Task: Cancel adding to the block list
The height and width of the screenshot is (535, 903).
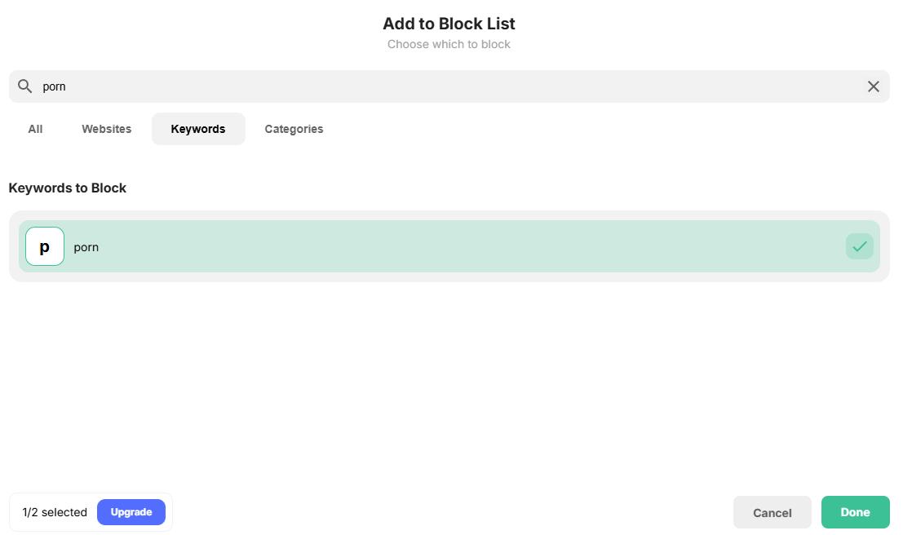Action: click(x=772, y=512)
